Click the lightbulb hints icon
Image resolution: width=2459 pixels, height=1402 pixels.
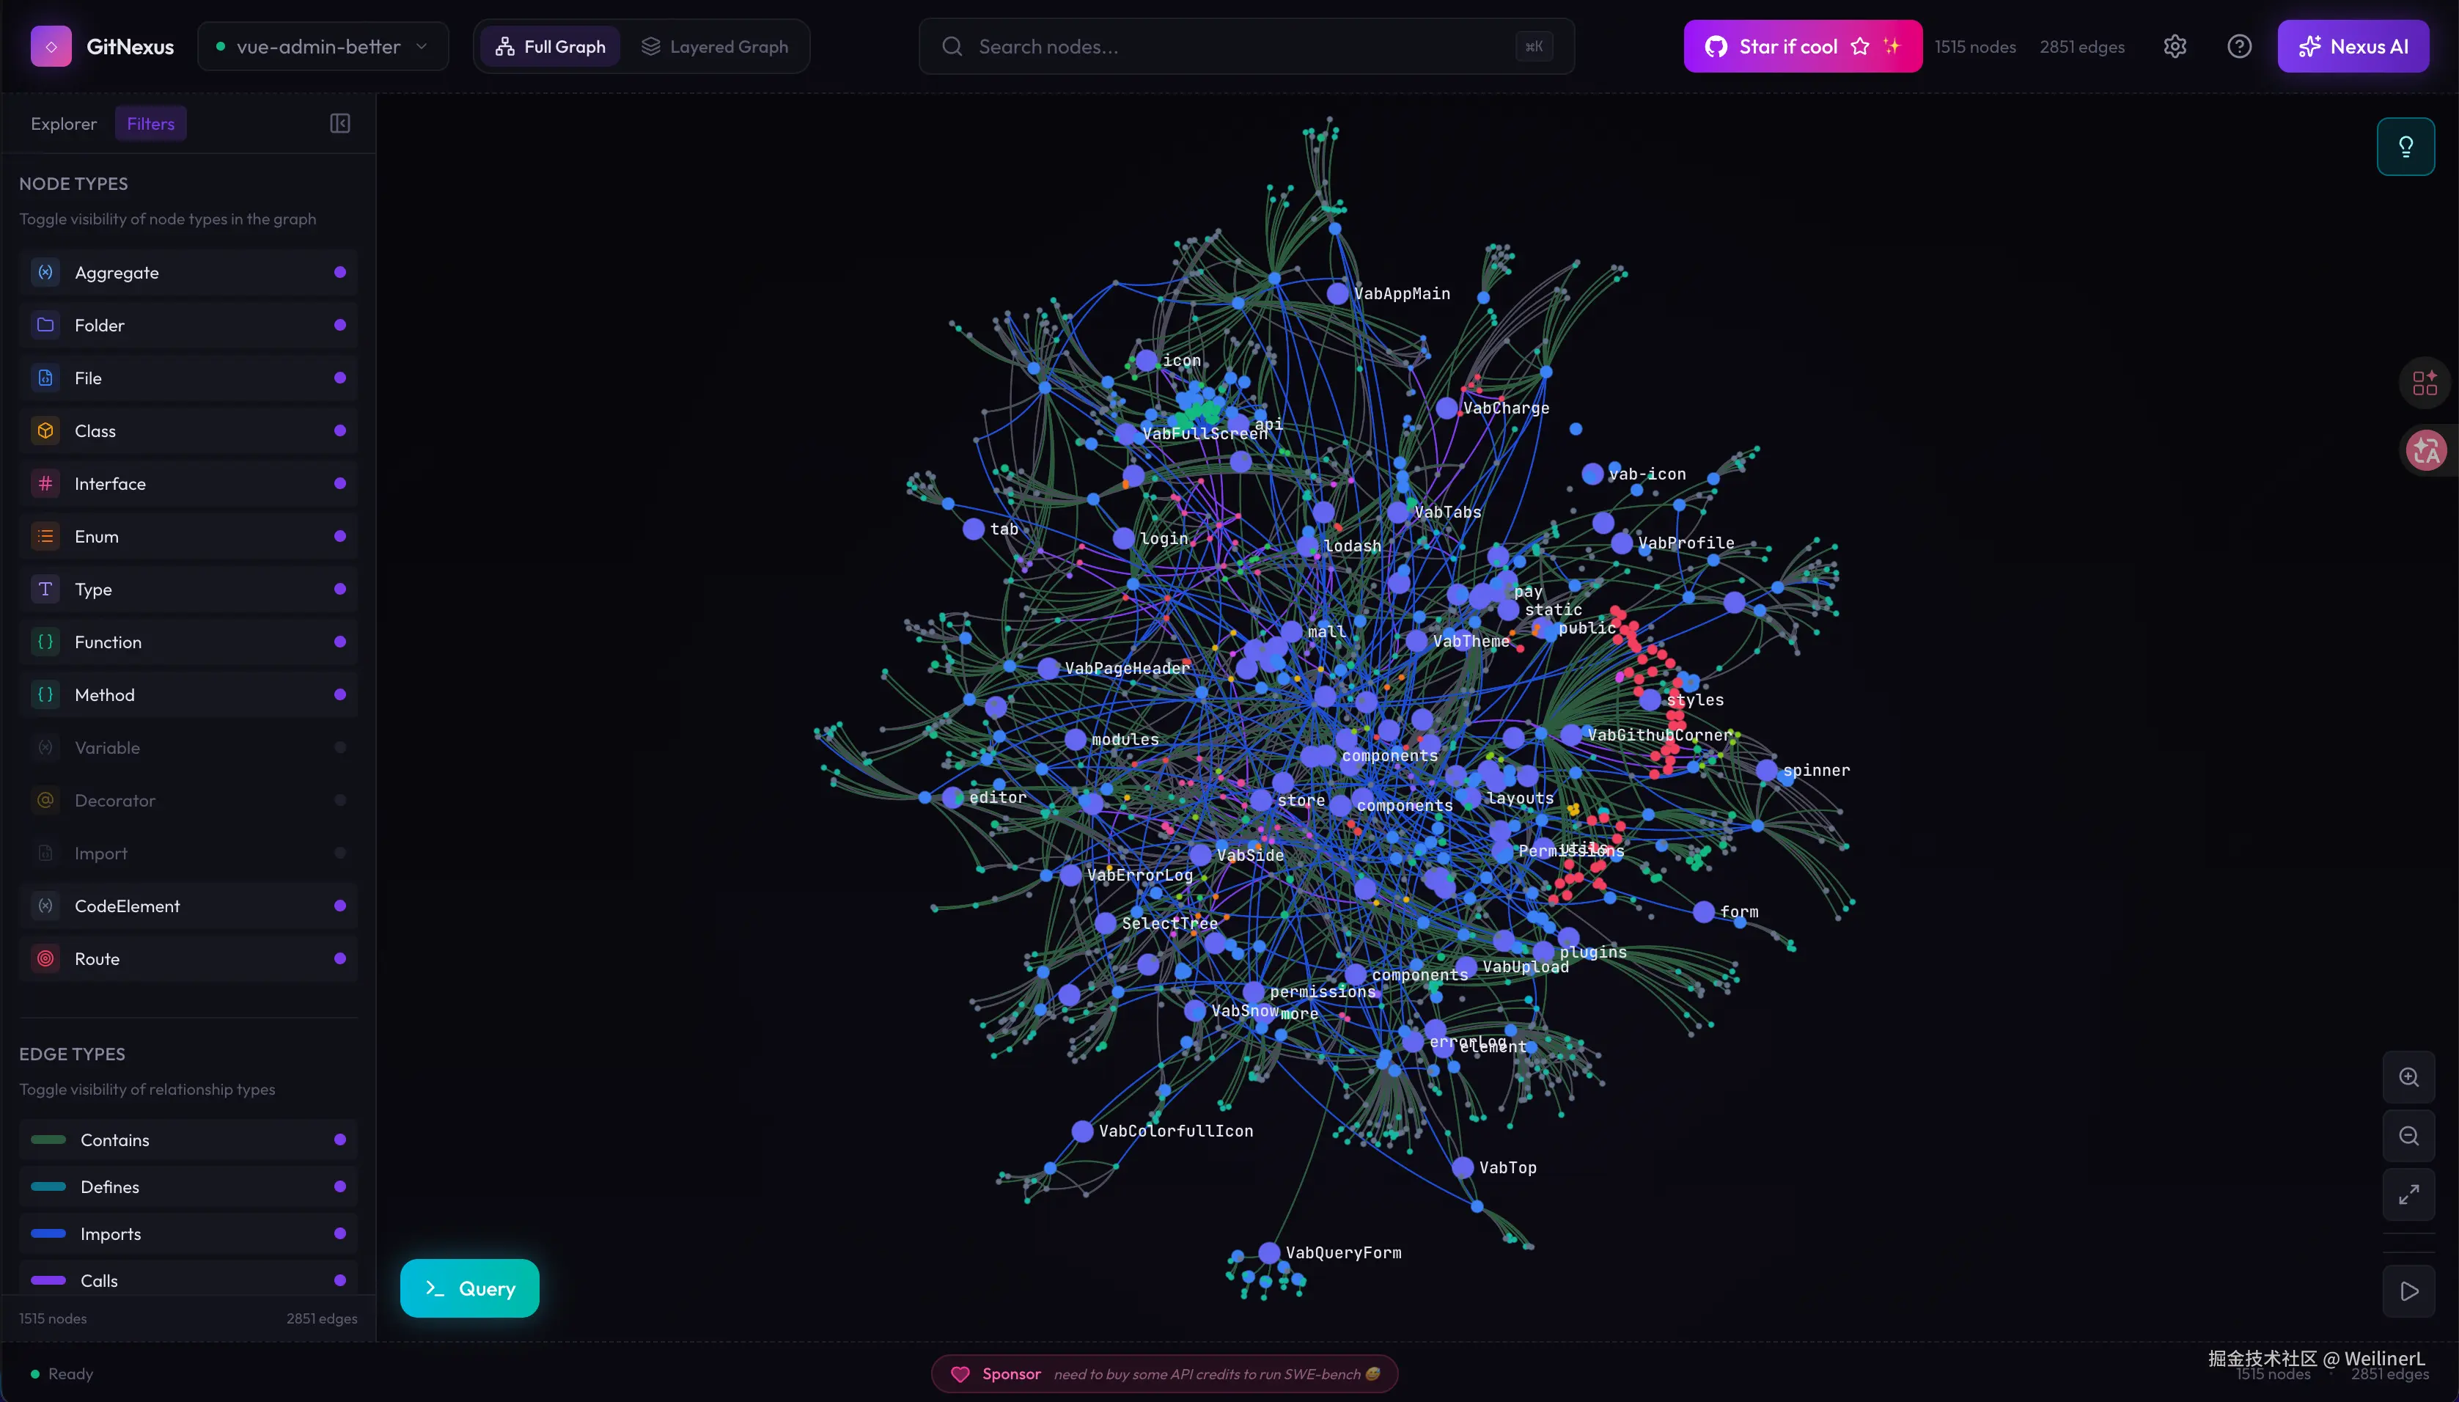[x=2405, y=147]
